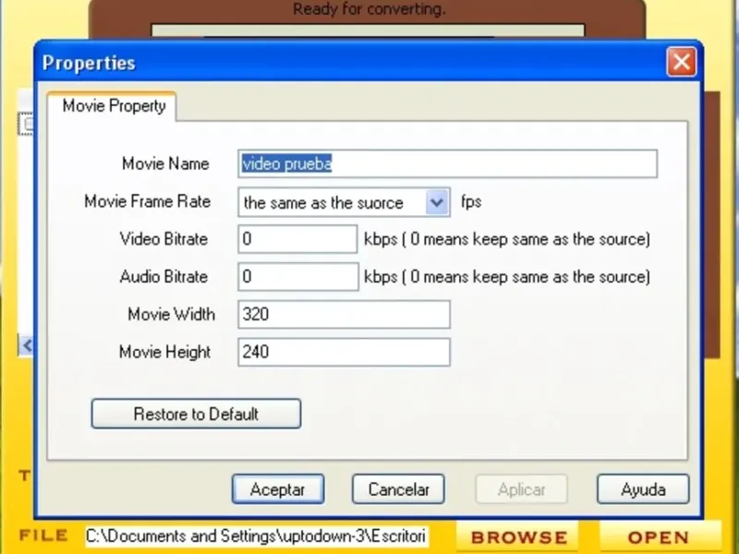Click the Audio Bitrate field
The width and height of the screenshot is (739, 554).
click(x=297, y=276)
